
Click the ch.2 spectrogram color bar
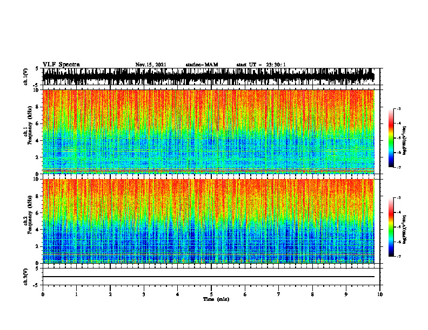pyautogui.click(x=391, y=227)
